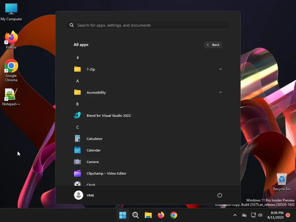Launch Clipchamp video editor icon
Image resolution: width=296 pixels, height=222 pixels.
(x=77, y=173)
